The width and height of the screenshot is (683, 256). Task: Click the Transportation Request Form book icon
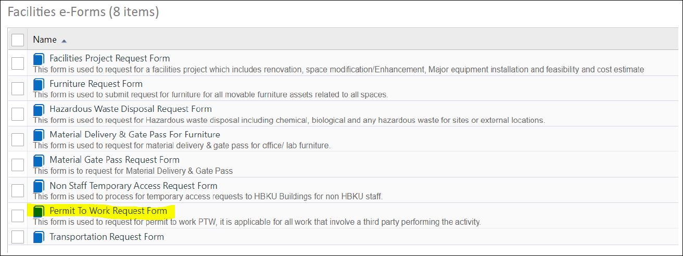click(x=39, y=237)
